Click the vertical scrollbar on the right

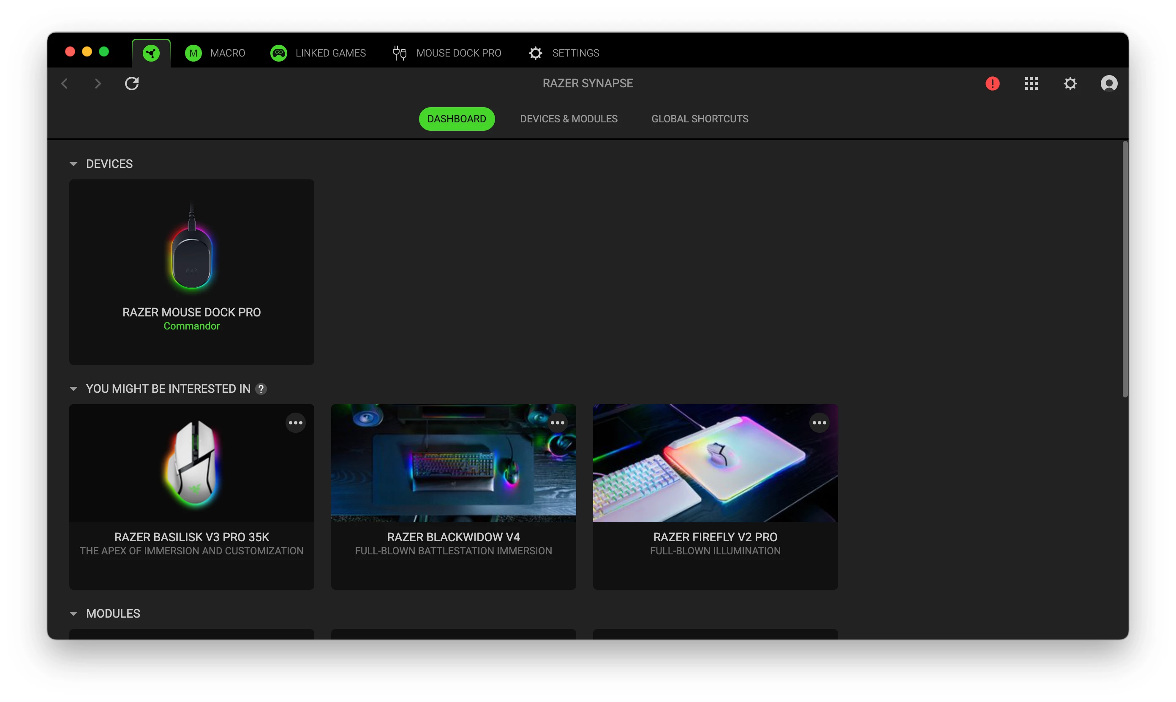(1124, 270)
